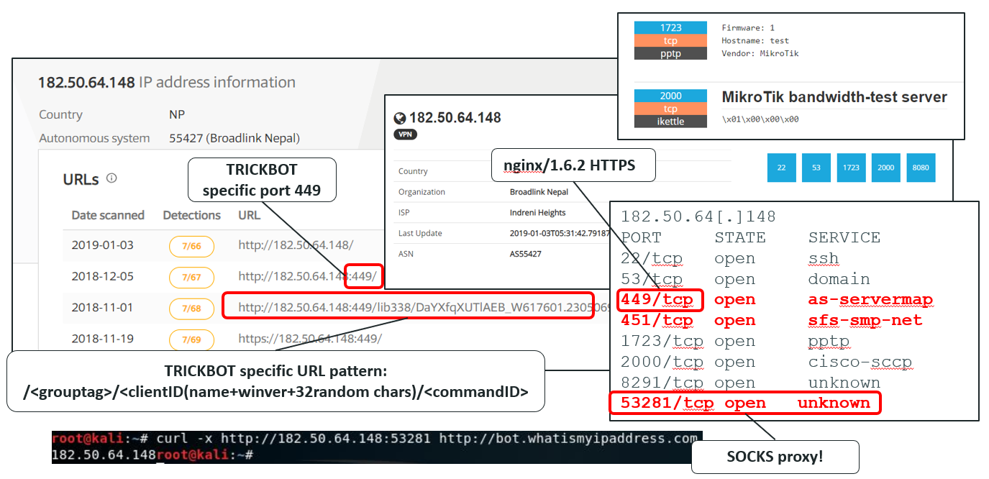Click the 7/68 detection ratio badge

191,309
